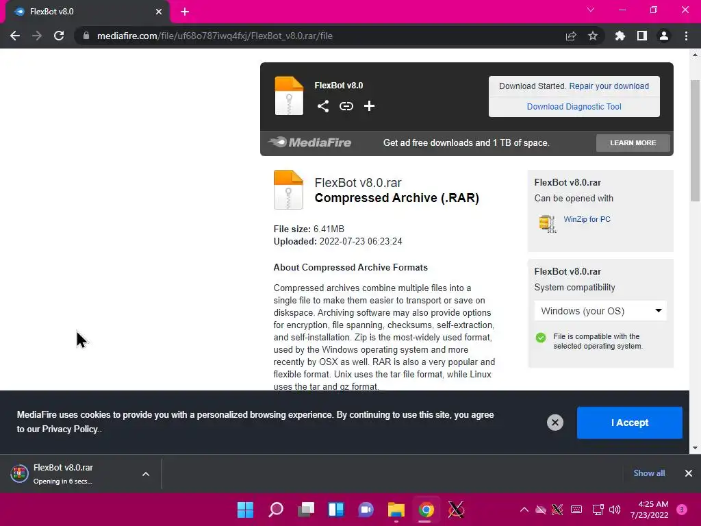Expand download options for FlexBot v8.0.rar
701x526 pixels.
[x=146, y=474]
